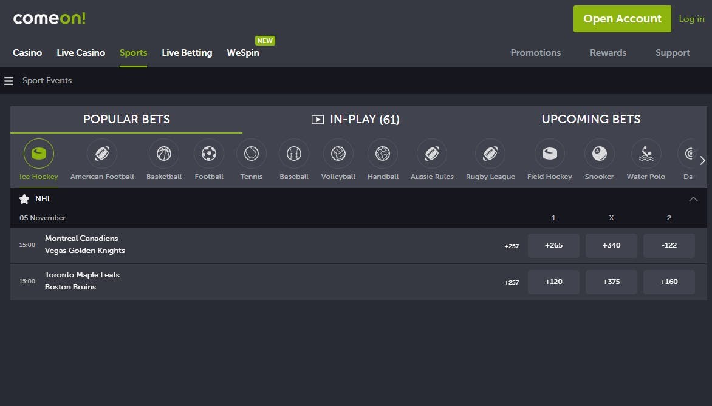
Task: Pick the Football soccer ball icon
Action: [209, 154]
